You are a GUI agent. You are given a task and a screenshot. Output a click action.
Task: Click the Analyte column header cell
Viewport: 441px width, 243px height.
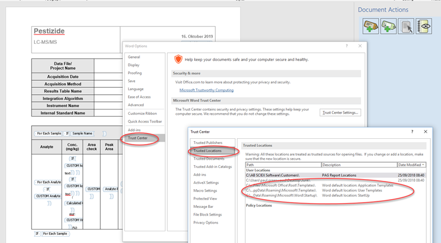47,147
